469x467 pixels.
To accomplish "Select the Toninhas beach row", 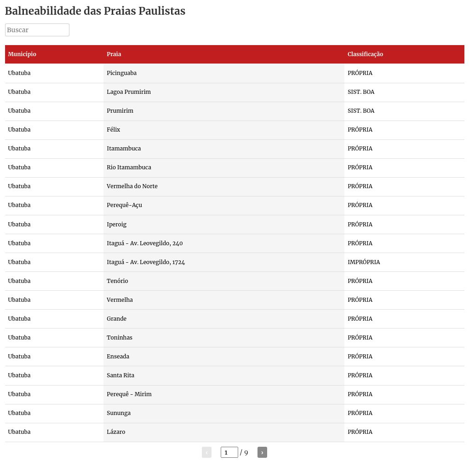I will coord(234,338).
